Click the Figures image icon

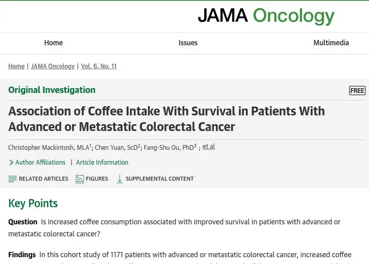pos(80,179)
